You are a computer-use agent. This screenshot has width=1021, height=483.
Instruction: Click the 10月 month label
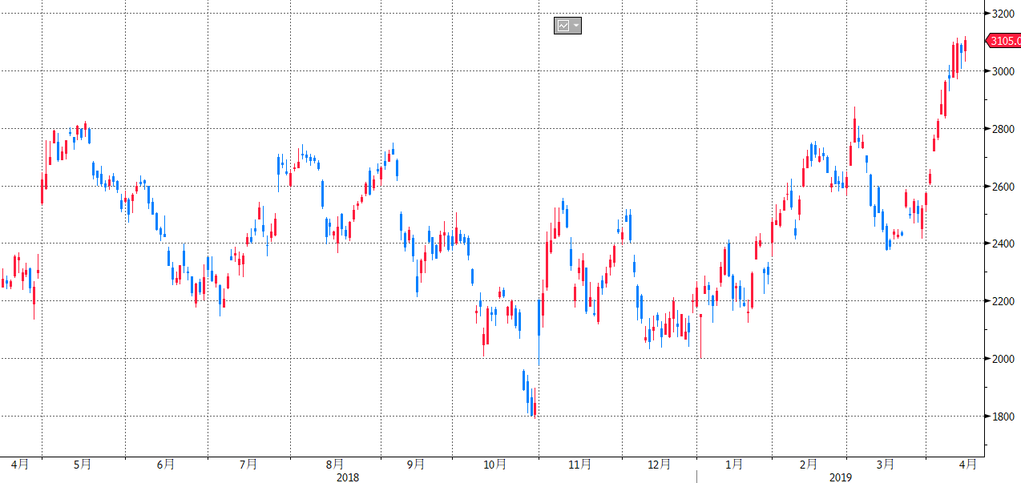point(494,464)
